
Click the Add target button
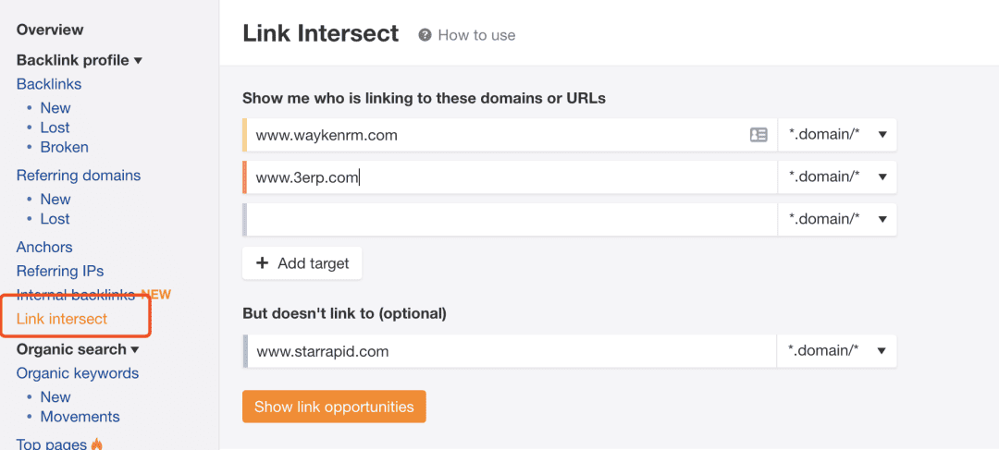(x=302, y=263)
